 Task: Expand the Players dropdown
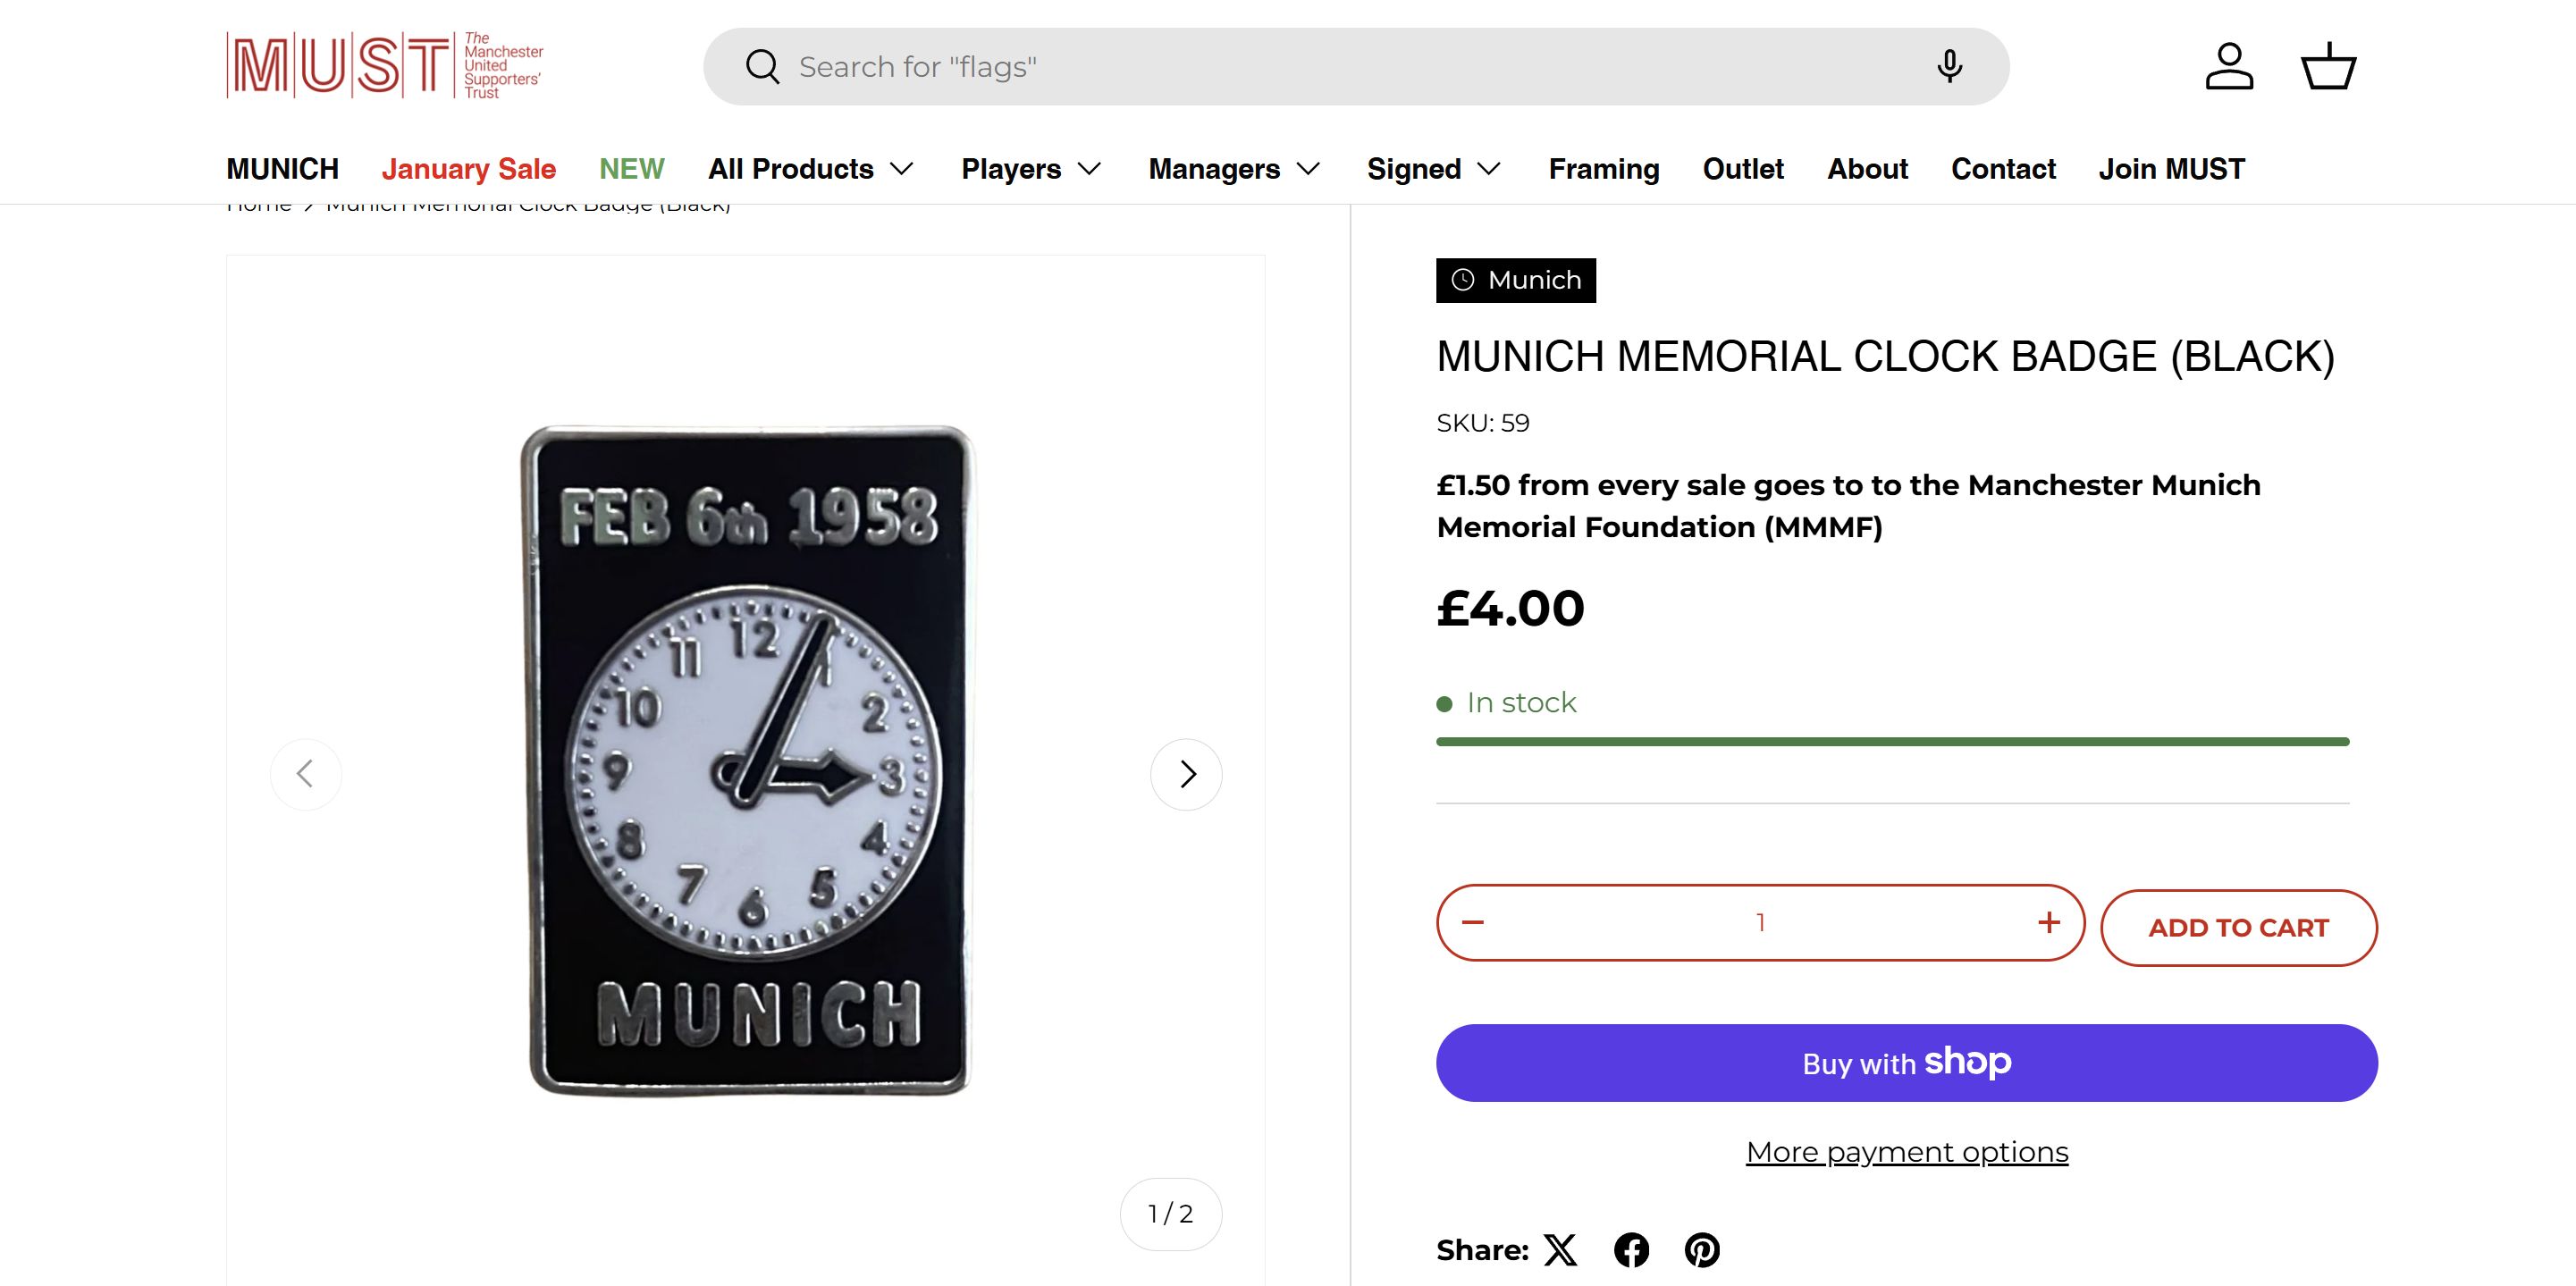tap(1031, 169)
